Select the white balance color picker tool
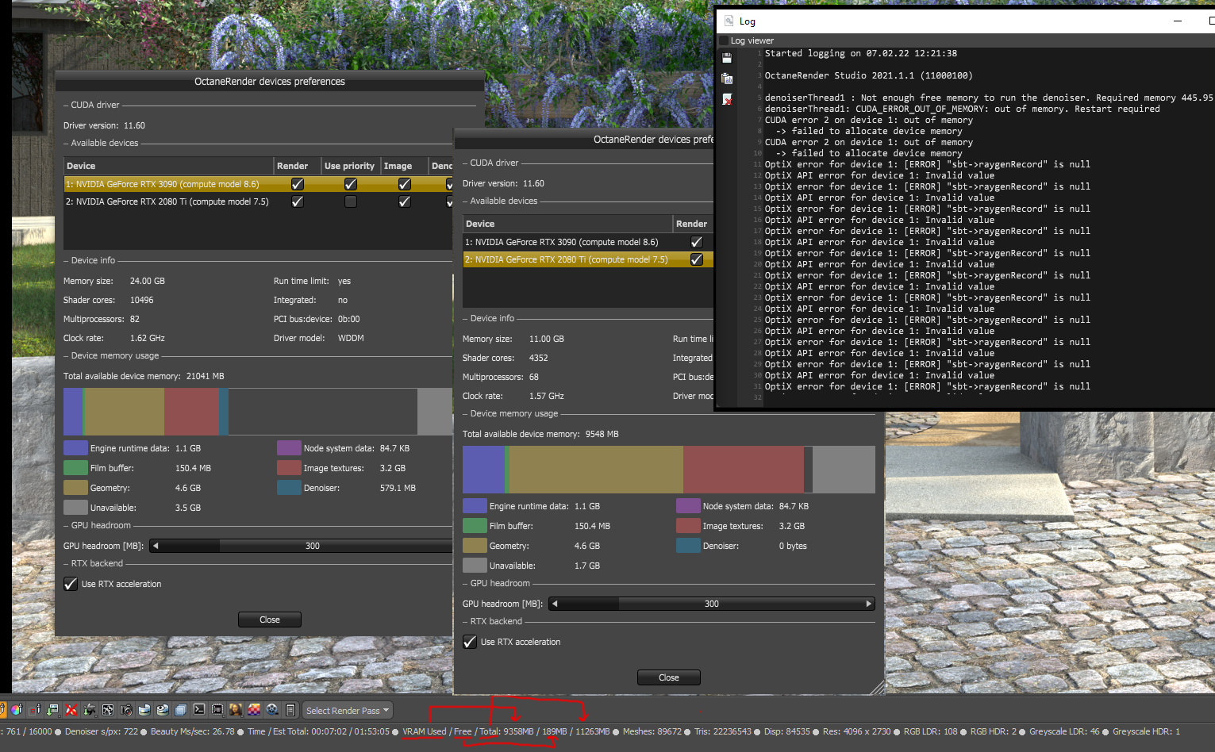 click(16, 710)
